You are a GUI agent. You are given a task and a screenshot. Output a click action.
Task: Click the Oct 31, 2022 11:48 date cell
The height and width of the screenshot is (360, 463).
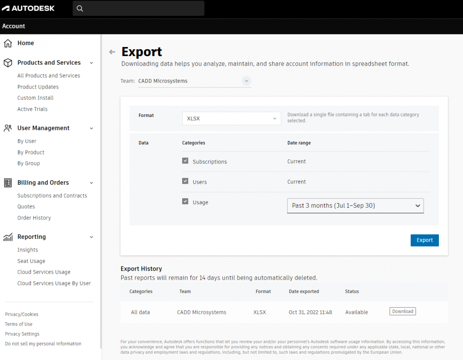pyautogui.click(x=310, y=312)
